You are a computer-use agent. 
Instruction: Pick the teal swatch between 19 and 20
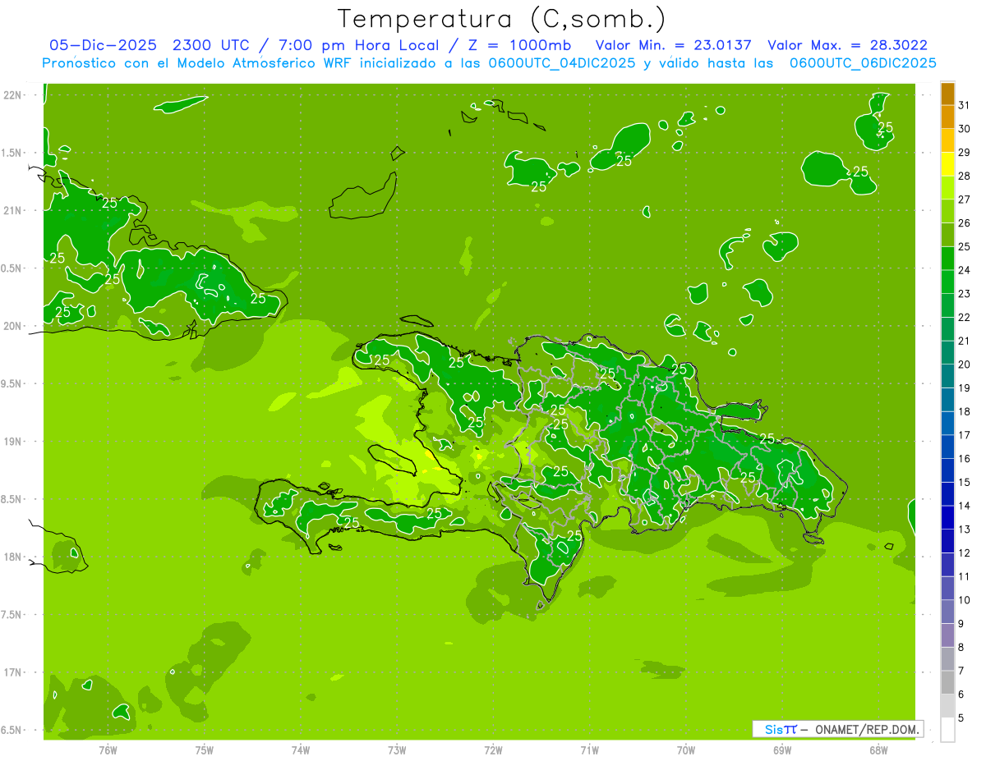point(947,376)
